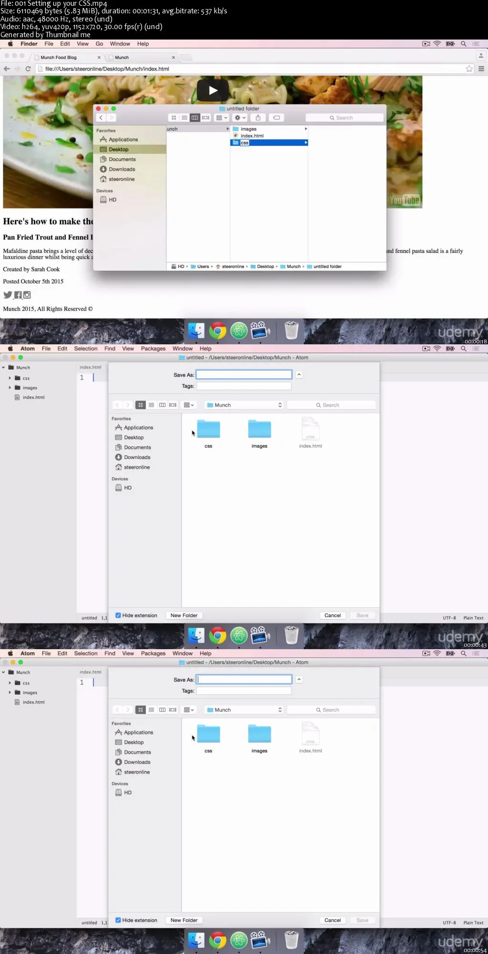Open the Go menu in Finder menu bar

(x=99, y=44)
